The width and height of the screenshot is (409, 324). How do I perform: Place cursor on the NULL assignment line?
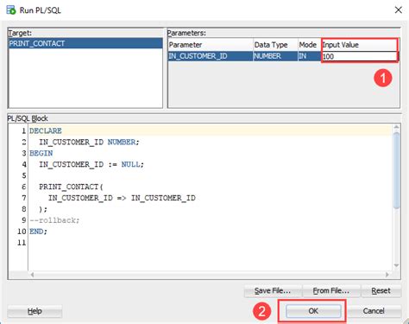(91, 164)
